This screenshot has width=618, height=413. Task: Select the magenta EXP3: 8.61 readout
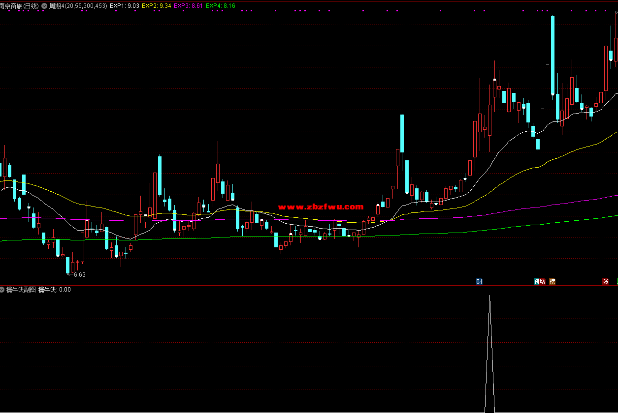(189, 6)
